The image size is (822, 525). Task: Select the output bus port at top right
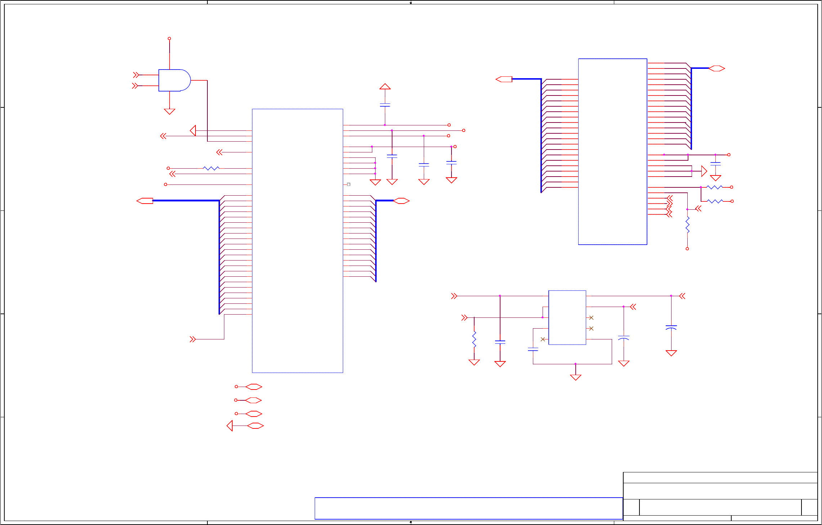point(717,68)
